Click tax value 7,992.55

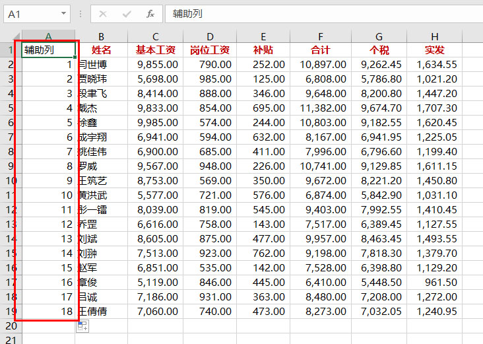click(x=379, y=209)
